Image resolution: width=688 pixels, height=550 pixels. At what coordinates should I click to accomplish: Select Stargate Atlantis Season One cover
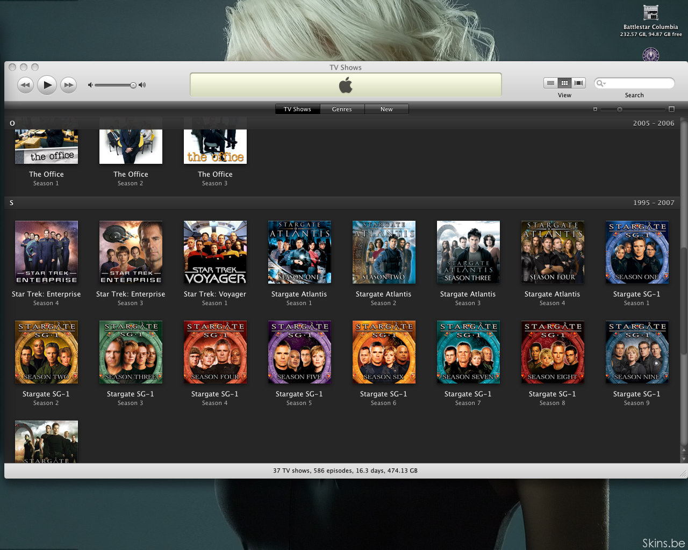(299, 252)
